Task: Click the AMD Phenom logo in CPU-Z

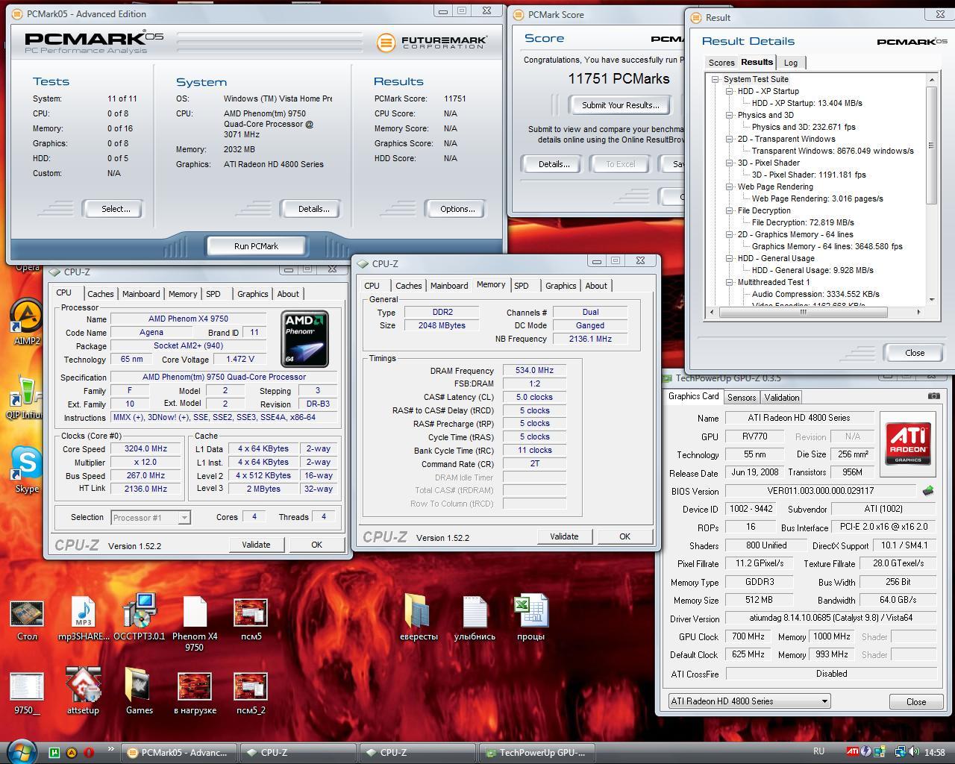Action: coord(305,339)
